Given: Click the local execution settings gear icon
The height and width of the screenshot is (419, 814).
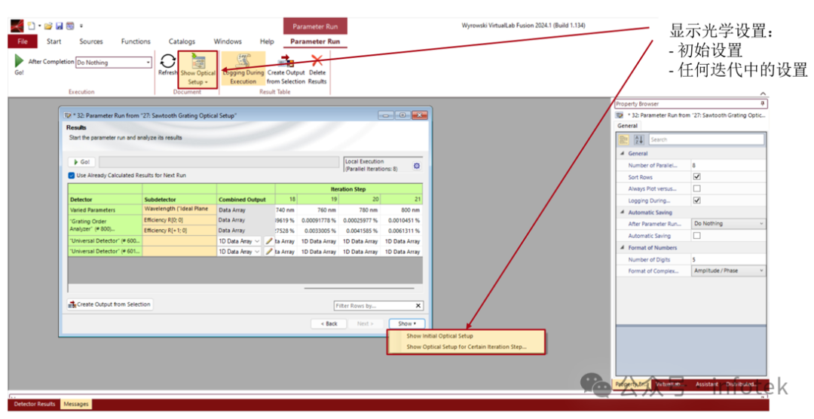Looking at the screenshot, I should coord(416,166).
